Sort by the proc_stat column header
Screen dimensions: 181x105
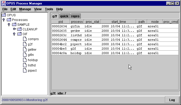pyautogui.click(x=92, y=22)
